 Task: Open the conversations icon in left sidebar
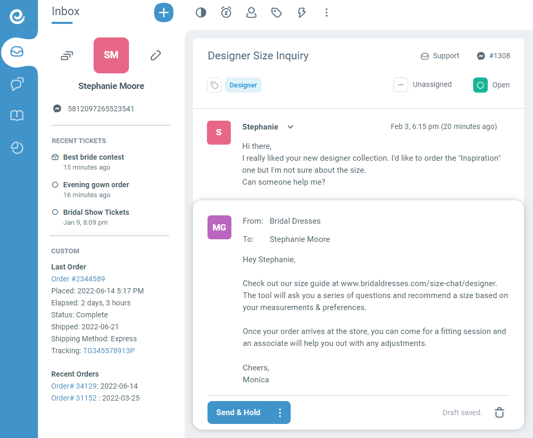pos(17,84)
